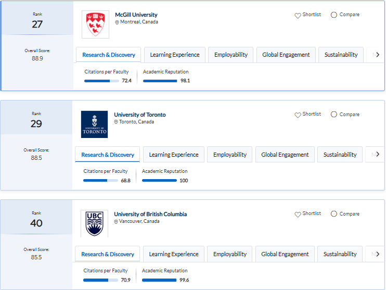Shortlist McGill University with heart icon
This screenshot has height=290, width=386.
[298, 16]
